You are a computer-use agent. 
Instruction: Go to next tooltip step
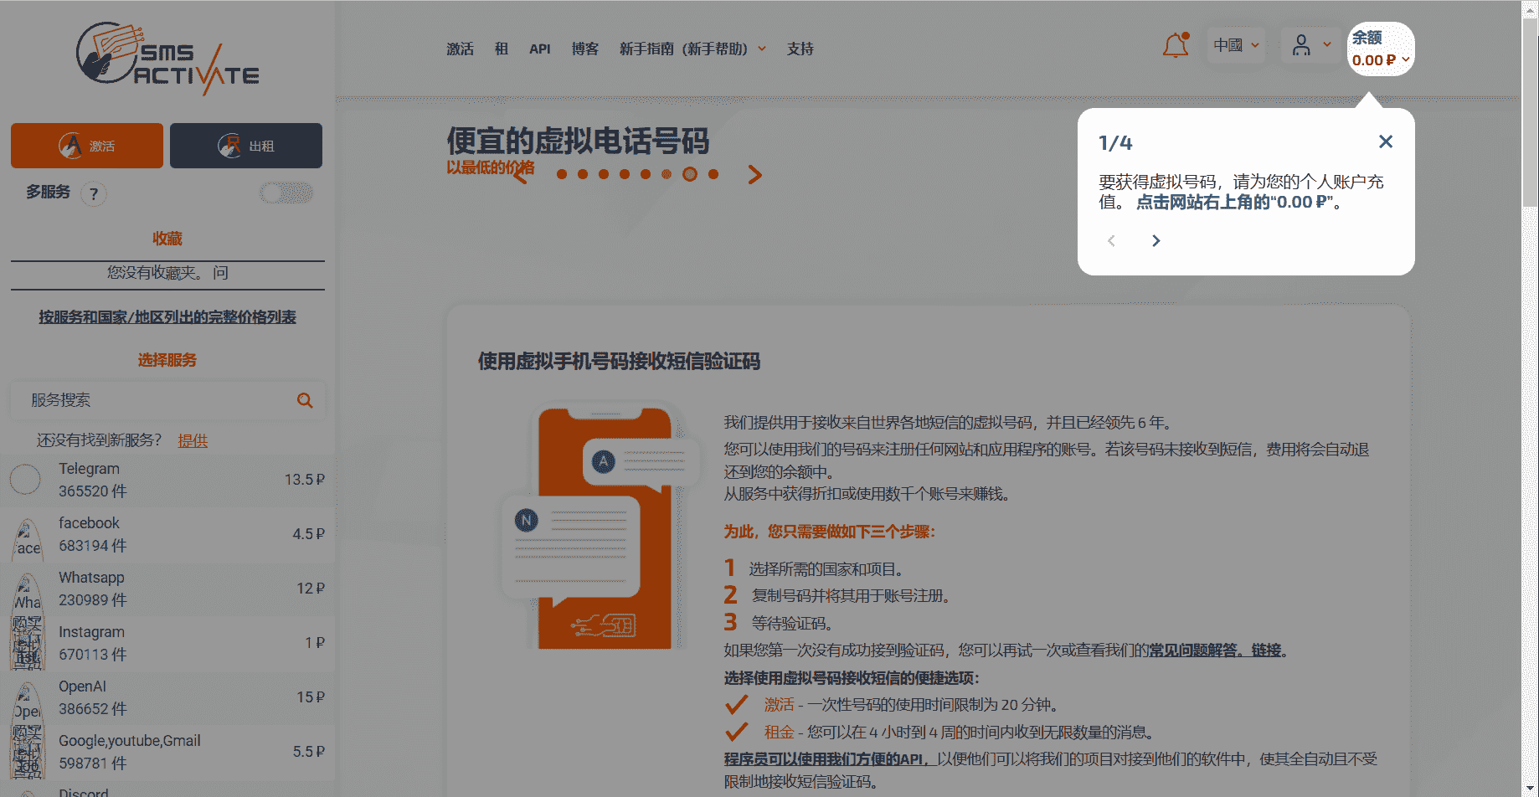(1156, 241)
